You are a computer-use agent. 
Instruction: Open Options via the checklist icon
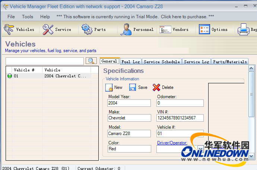[x=204, y=29]
